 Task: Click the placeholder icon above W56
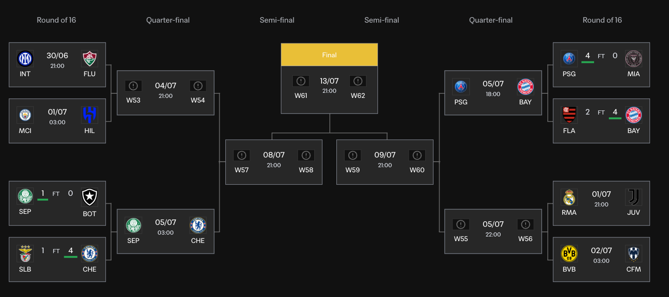[x=526, y=224]
